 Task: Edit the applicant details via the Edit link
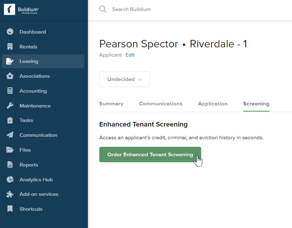pos(130,55)
